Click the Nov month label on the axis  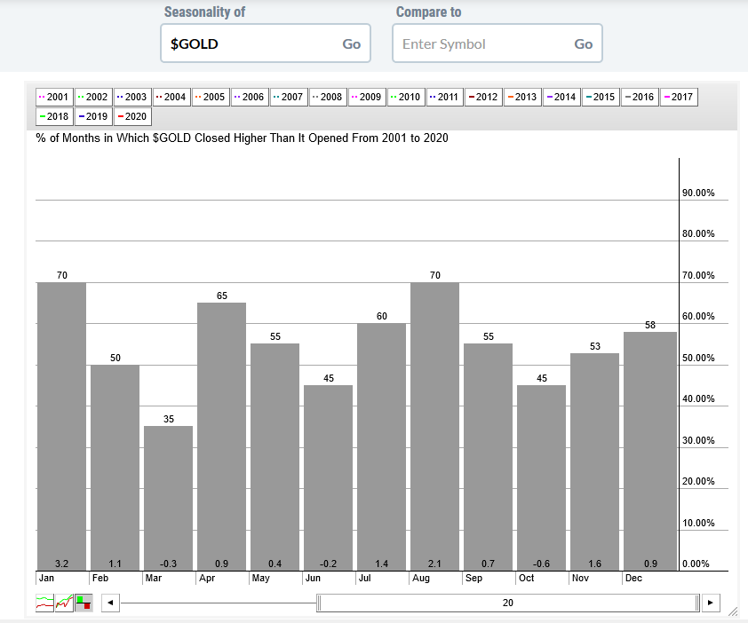click(x=581, y=579)
